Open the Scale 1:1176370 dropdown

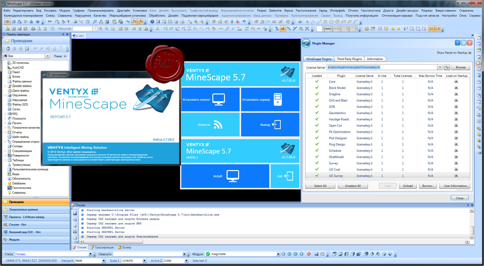(144, 261)
